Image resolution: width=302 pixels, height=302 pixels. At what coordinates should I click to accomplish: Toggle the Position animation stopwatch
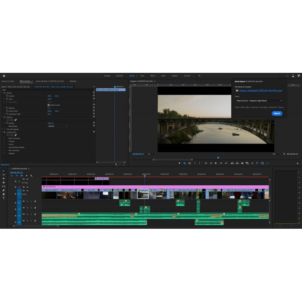point(7,96)
